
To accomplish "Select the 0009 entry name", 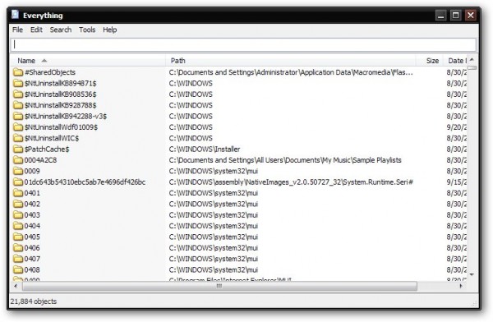I will [x=32, y=171].
